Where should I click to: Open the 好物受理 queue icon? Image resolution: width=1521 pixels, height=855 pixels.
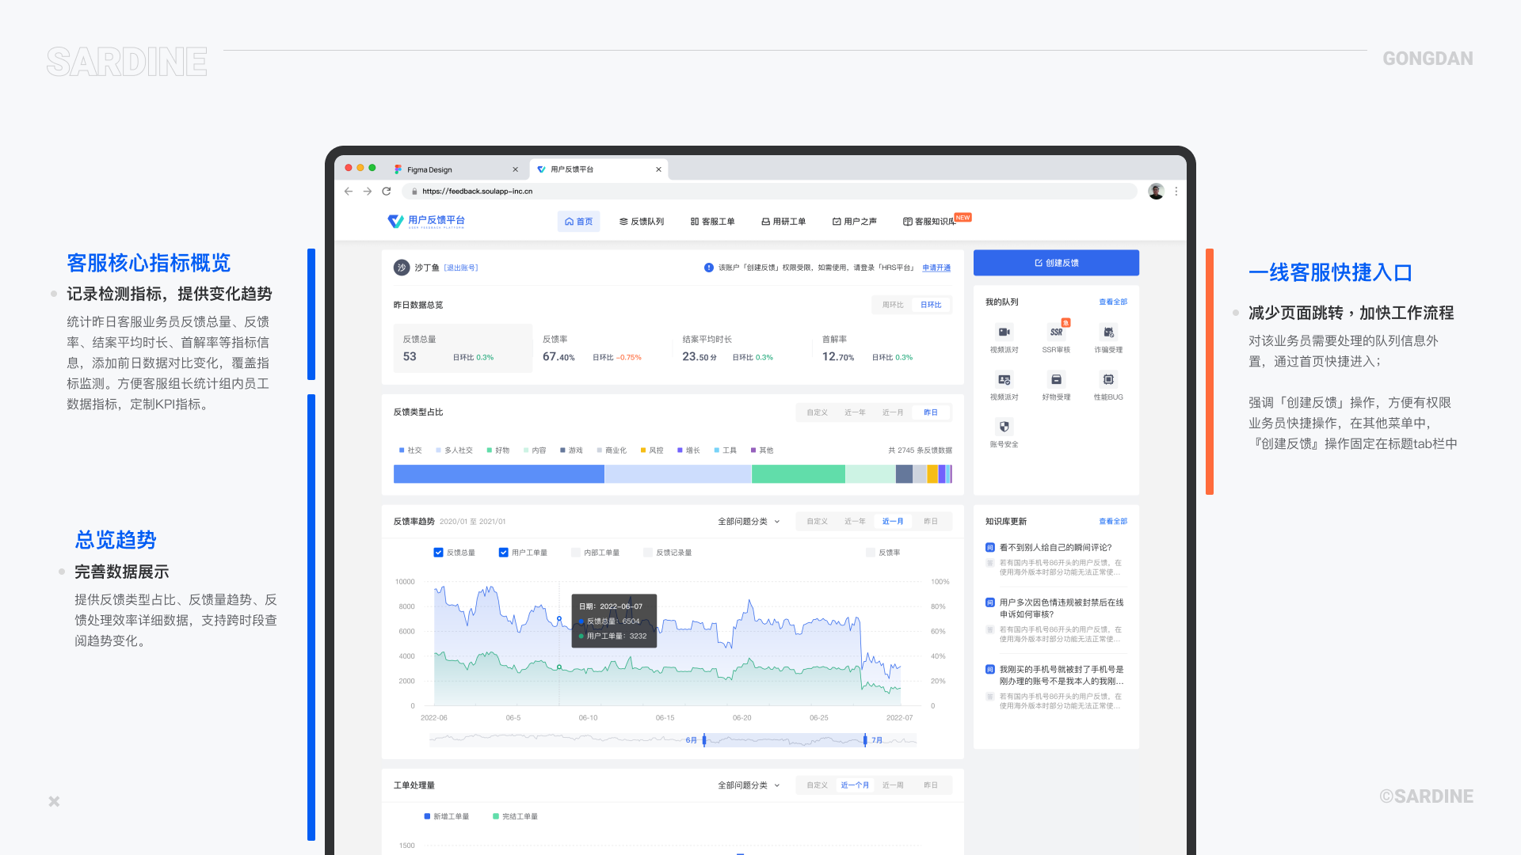1056,380
